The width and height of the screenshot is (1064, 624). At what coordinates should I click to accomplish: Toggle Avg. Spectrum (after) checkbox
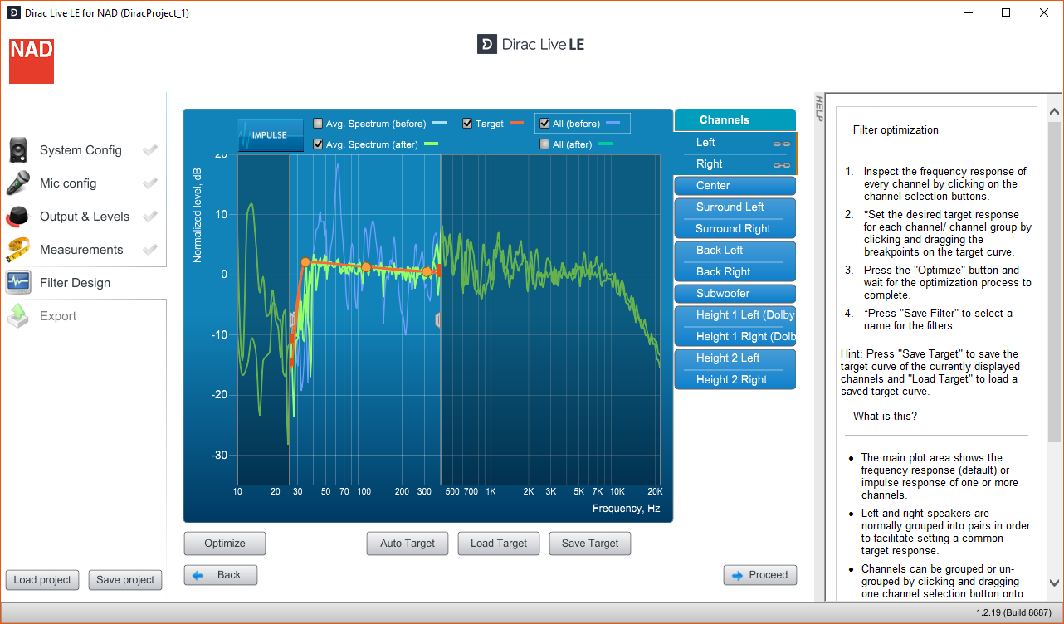[x=318, y=144]
